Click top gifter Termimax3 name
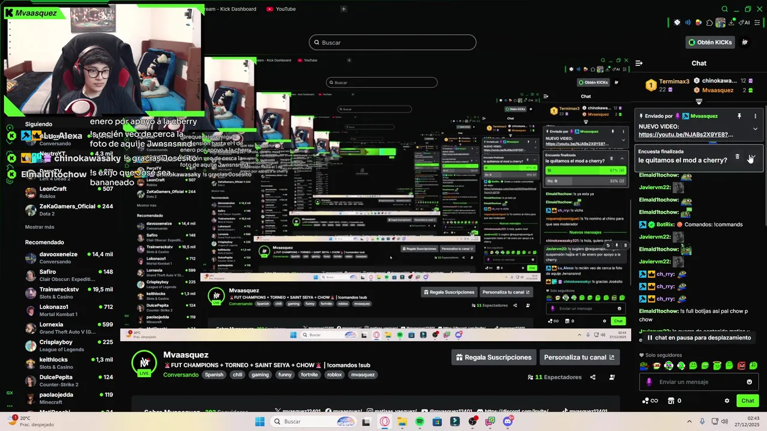Screen dimensions: 767x431 click(x=674, y=81)
